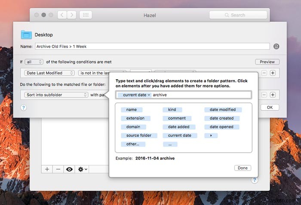Click the Preview button
The width and height of the screenshot is (301, 205).
click(x=267, y=62)
